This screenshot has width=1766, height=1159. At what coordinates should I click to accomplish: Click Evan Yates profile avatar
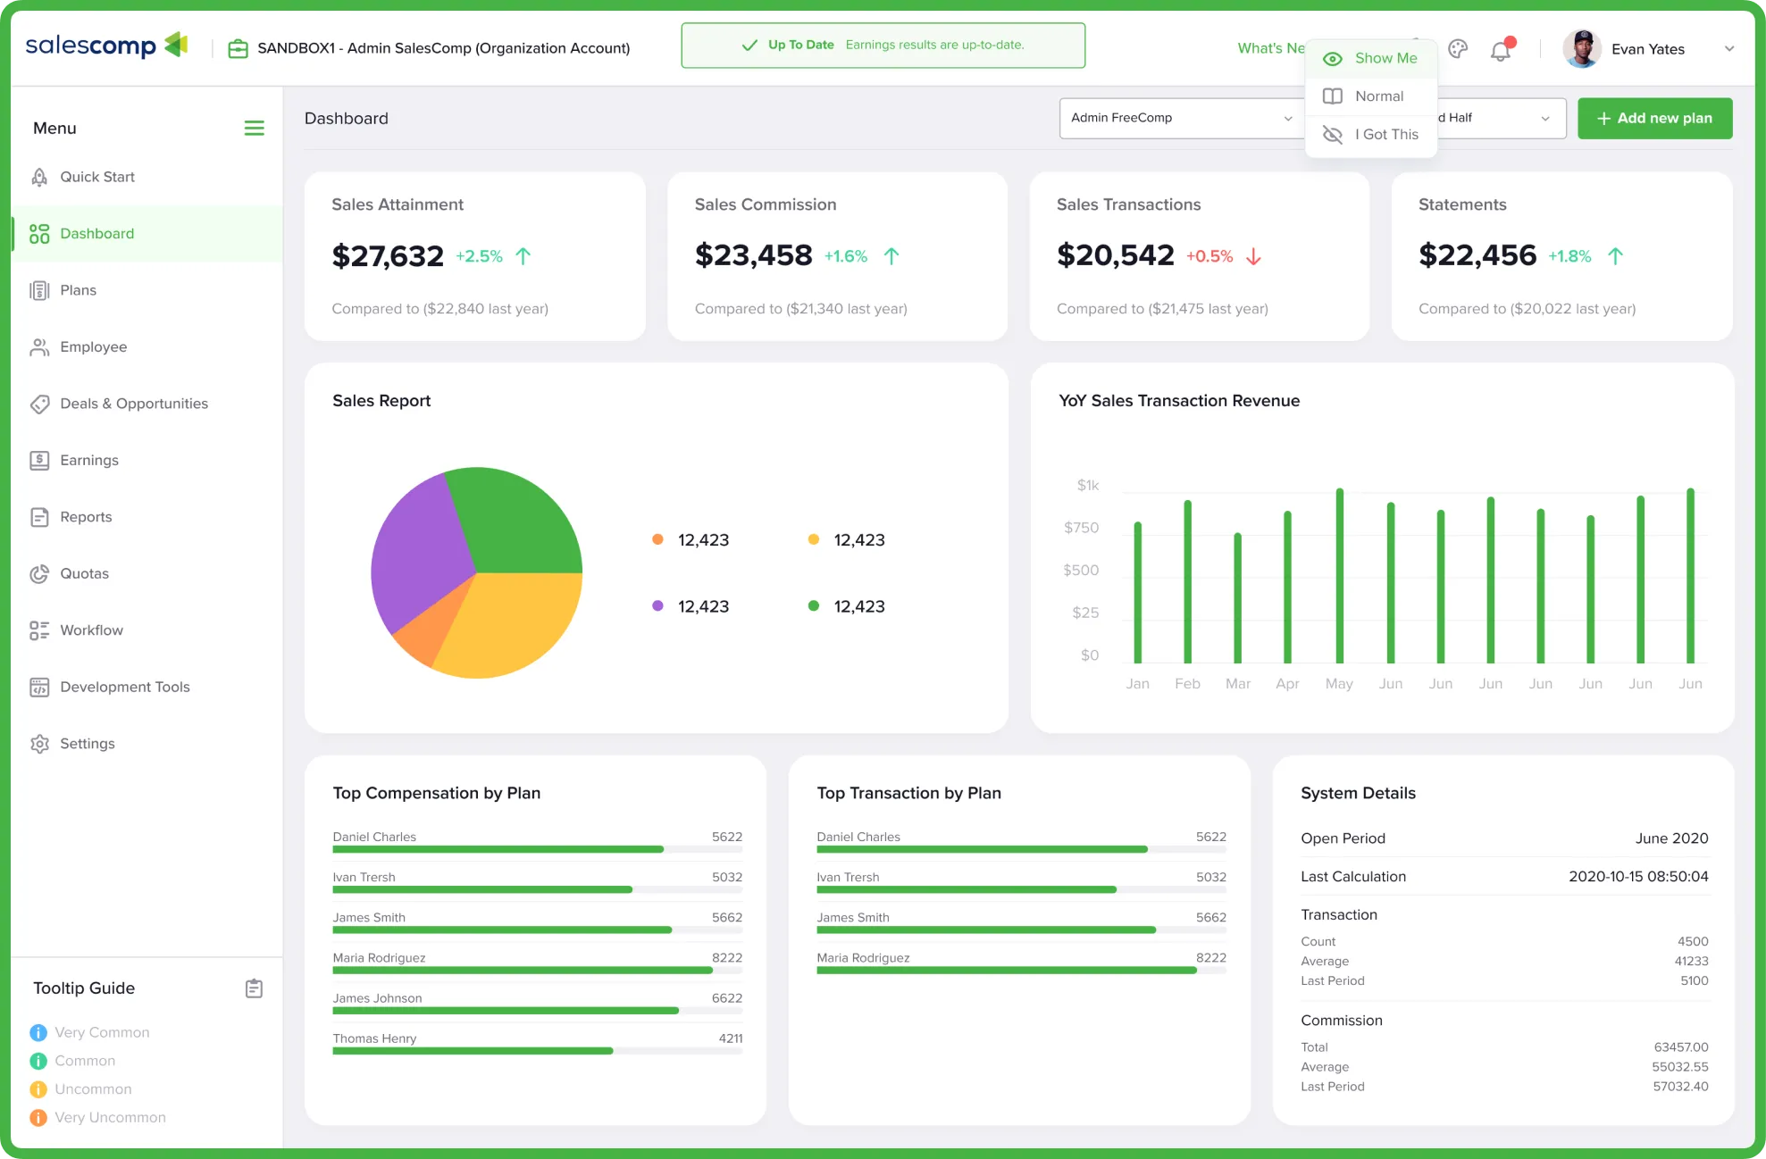(x=1581, y=49)
